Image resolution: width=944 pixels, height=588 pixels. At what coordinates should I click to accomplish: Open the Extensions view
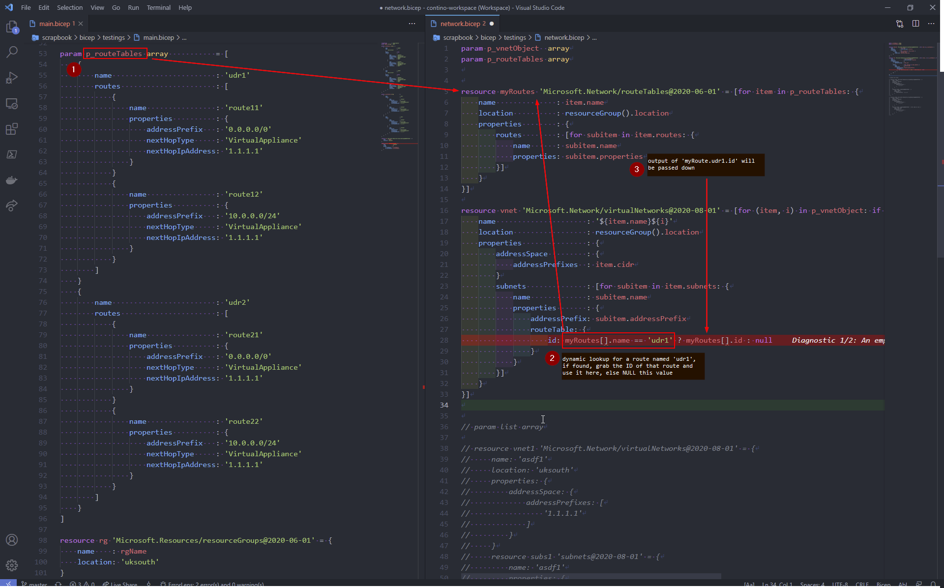pyautogui.click(x=12, y=129)
